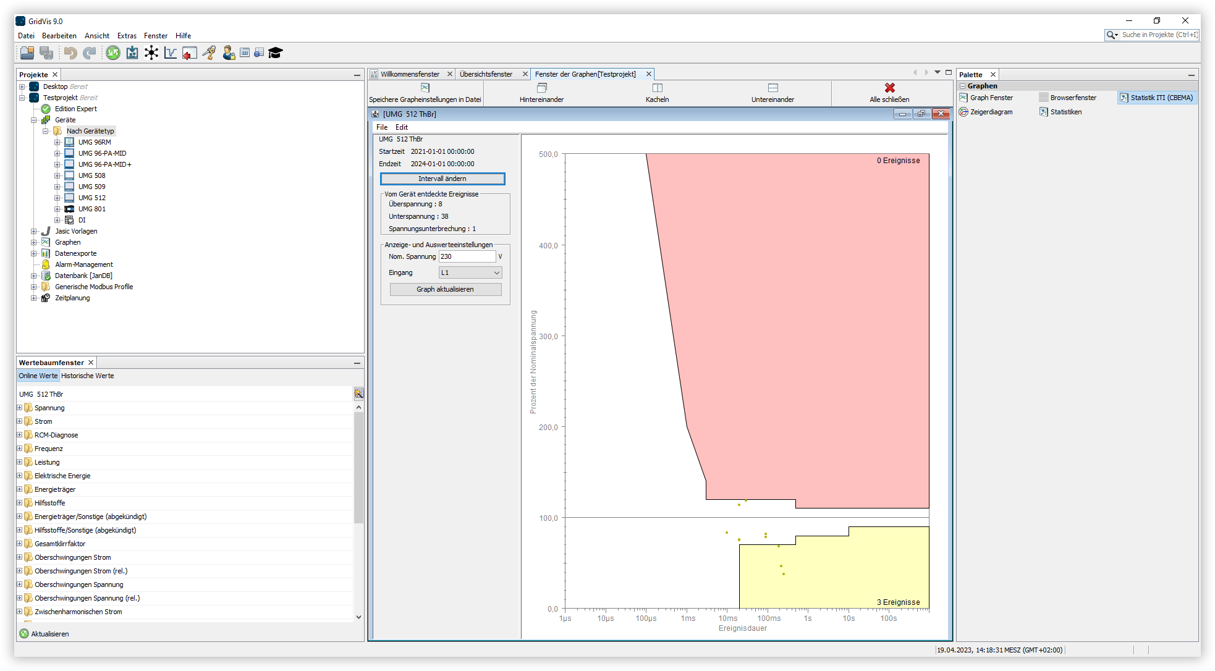Viewport: 1215px width, 671px height.
Task: Click the download device data icon
Action: pyautogui.click(x=132, y=53)
